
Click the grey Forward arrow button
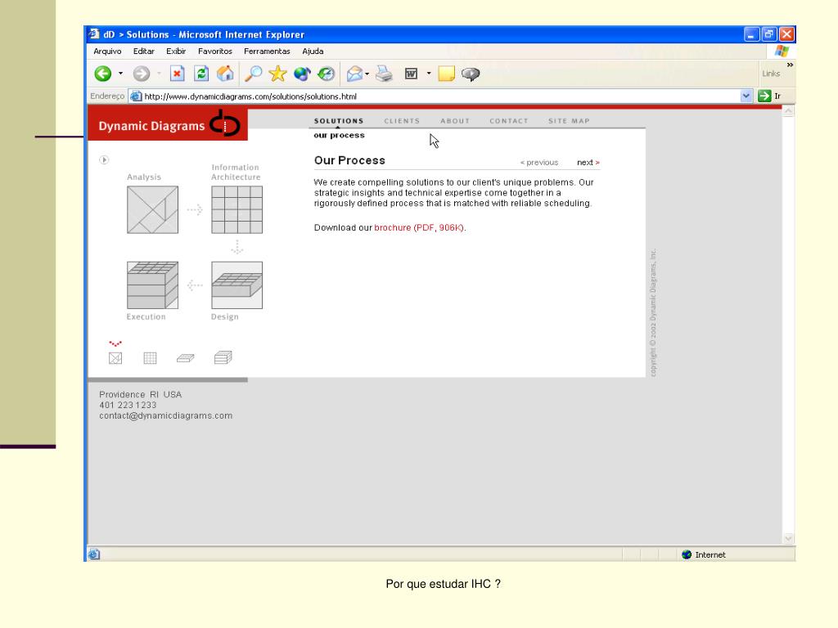[x=141, y=74]
